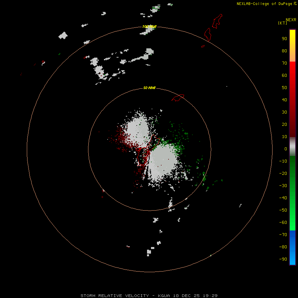This screenshot has width=298, height=298.
Task: Click the -80 value on the velocity scale
Action: pos(283,247)
